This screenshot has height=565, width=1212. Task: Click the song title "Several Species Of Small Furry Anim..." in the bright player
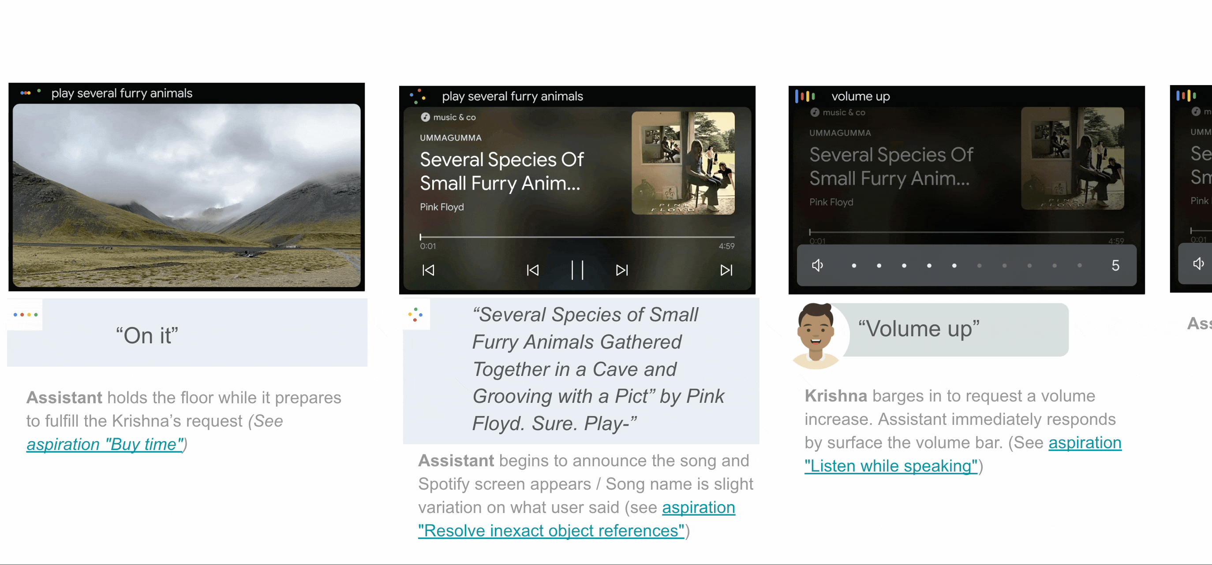coord(501,171)
